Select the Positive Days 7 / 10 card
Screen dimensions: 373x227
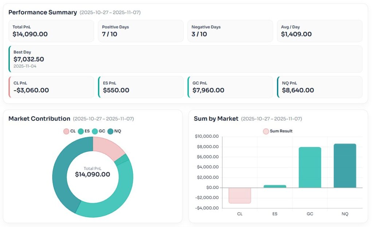pyautogui.click(x=141, y=31)
